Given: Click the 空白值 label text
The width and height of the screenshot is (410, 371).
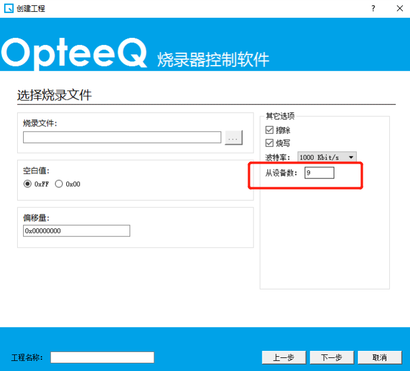Looking at the screenshot, I should click(x=36, y=171).
